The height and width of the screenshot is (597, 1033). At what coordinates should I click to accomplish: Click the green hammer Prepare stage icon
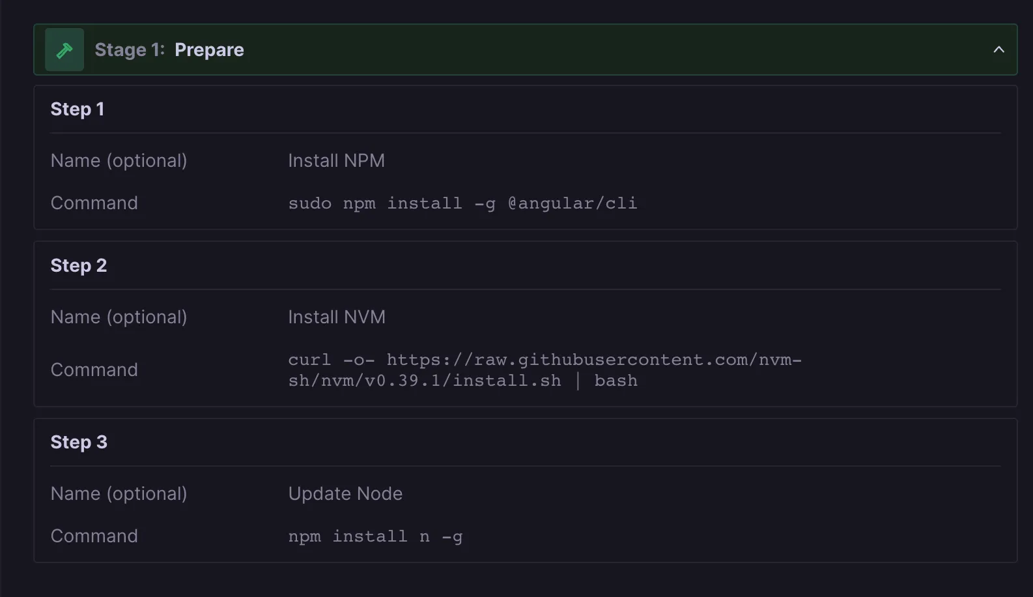coord(64,50)
